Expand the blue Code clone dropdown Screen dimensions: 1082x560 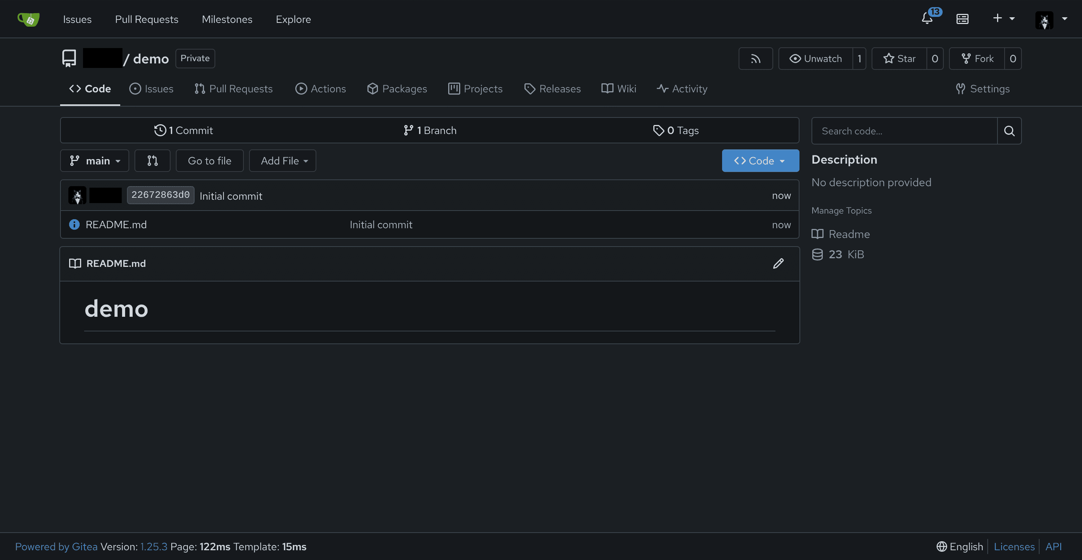pos(760,161)
